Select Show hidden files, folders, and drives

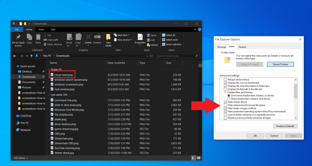[x=229, y=99]
